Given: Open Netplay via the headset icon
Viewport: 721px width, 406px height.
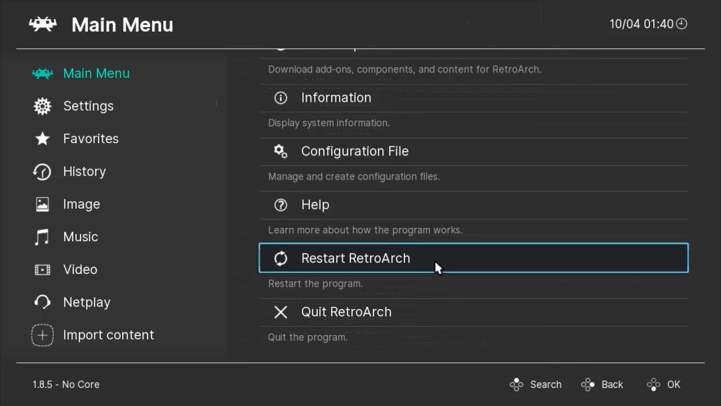Looking at the screenshot, I should [x=42, y=302].
